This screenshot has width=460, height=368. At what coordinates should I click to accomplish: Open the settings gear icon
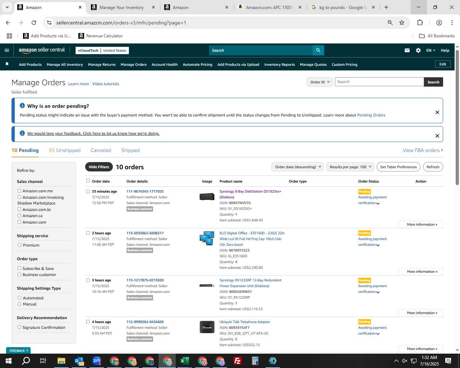coord(418,50)
